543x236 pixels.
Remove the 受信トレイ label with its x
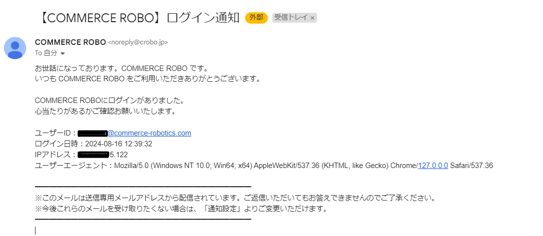pyautogui.click(x=312, y=18)
